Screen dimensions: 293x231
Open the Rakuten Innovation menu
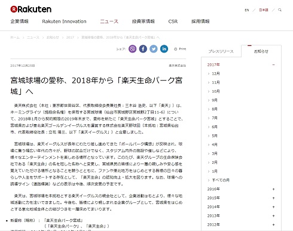[x=64, y=21]
